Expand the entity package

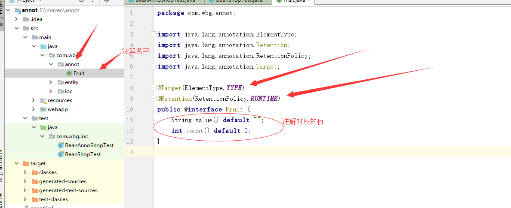(51, 82)
